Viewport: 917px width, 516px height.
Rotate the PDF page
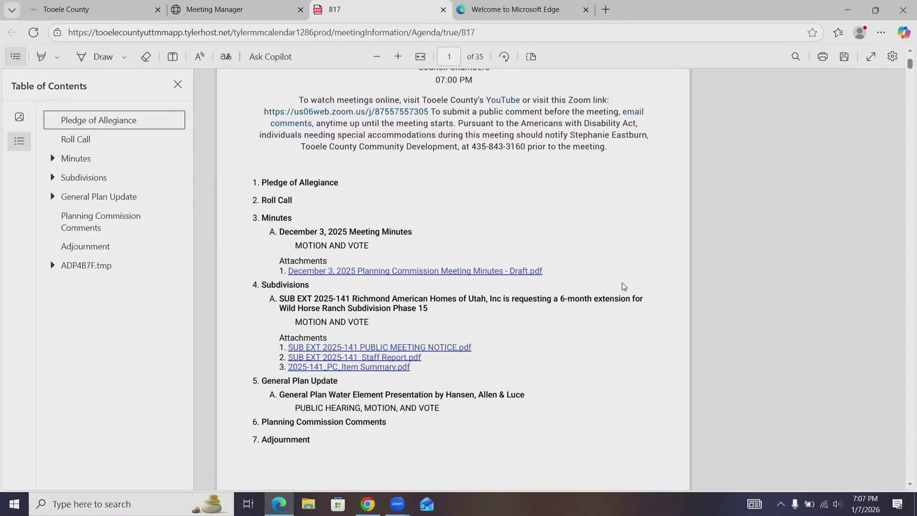tap(504, 56)
